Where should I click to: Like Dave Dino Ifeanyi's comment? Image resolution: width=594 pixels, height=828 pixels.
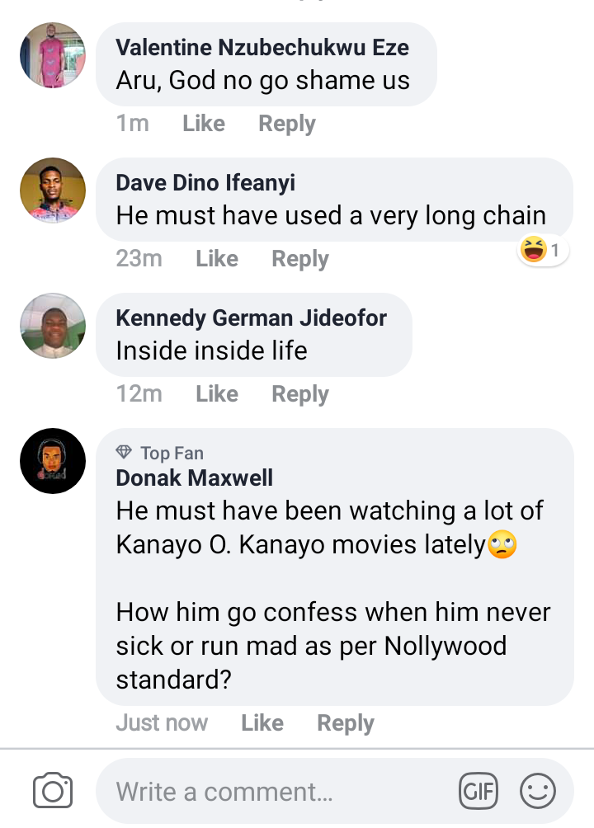point(217,259)
